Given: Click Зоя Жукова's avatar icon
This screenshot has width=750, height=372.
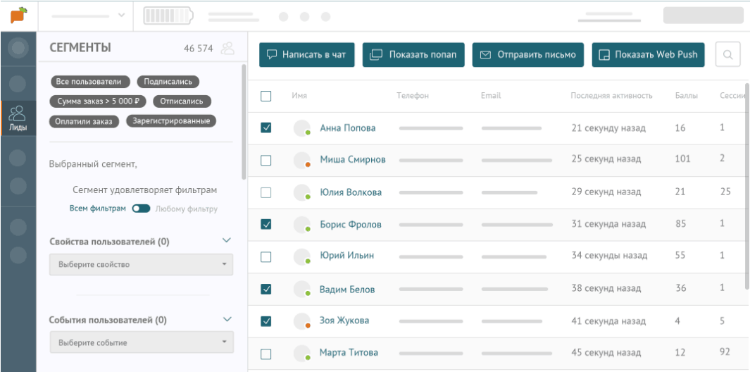Looking at the screenshot, I should pos(302,321).
